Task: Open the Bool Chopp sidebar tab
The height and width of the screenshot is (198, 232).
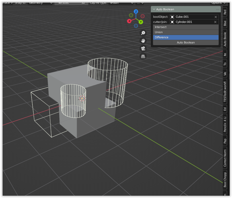Action: tap(225, 180)
